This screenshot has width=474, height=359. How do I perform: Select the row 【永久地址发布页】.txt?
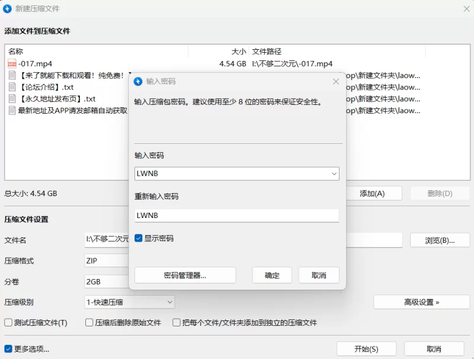click(57, 99)
